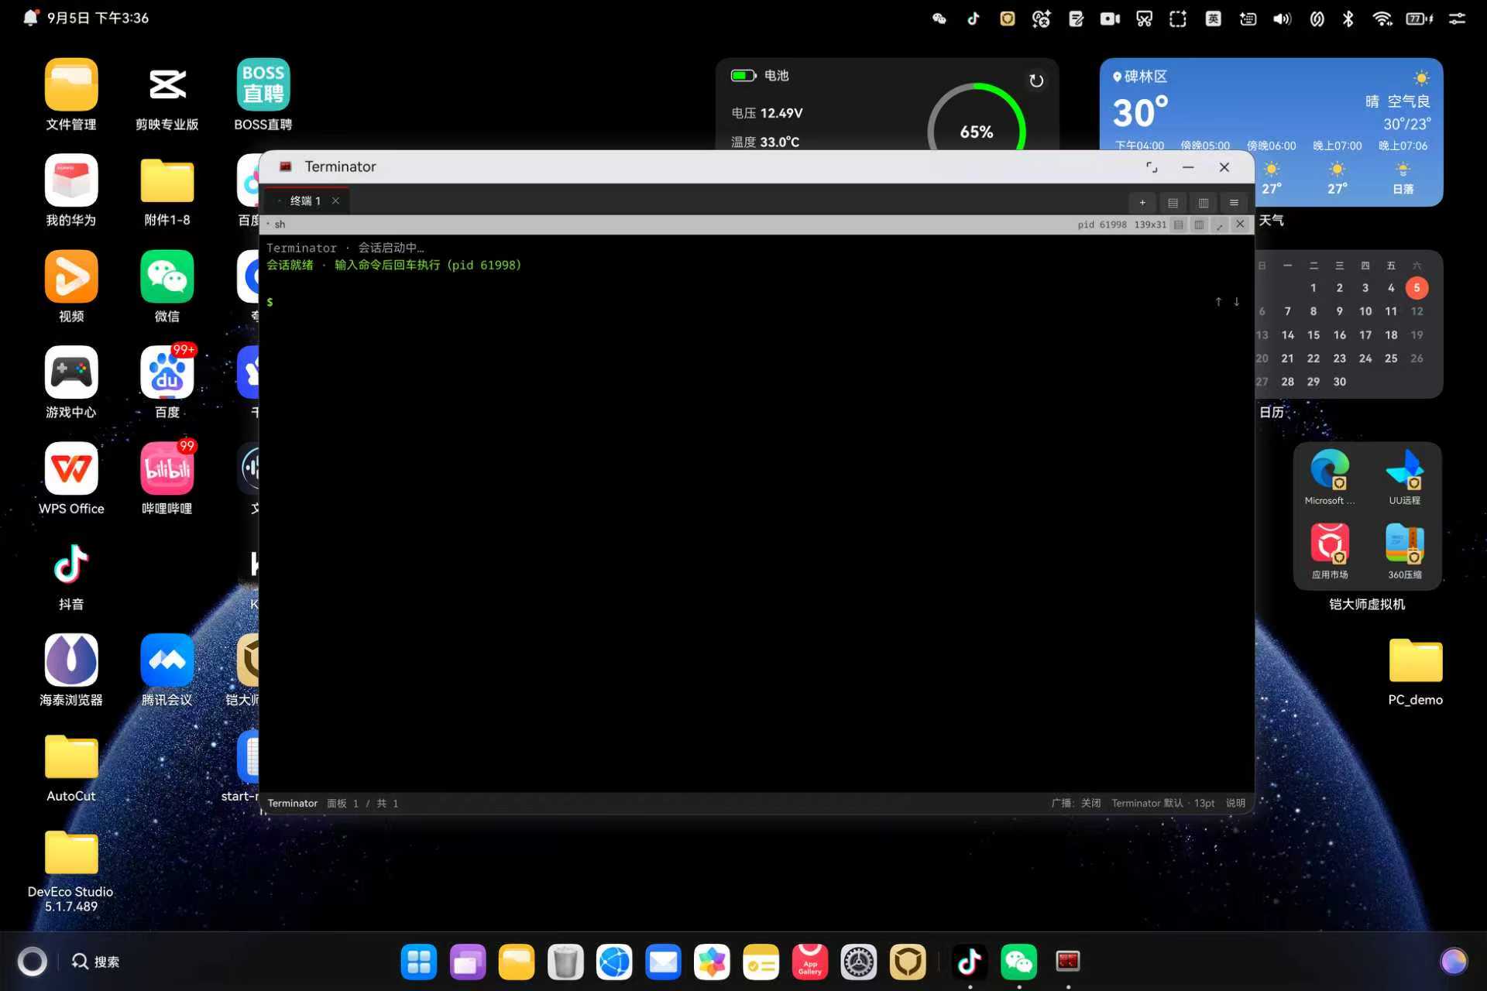Launch Microsoft Edge in 铠大师虚拟机 group
The height and width of the screenshot is (991, 1487).
pyautogui.click(x=1330, y=477)
